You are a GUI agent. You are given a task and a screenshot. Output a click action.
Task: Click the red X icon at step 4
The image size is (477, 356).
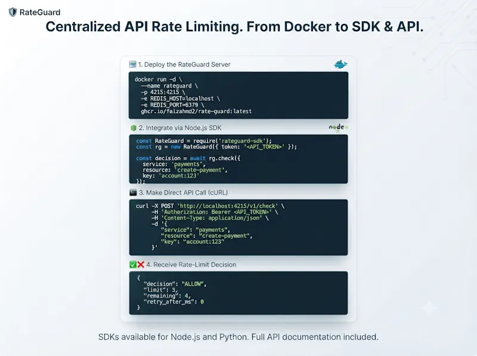(x=141, y=264)
